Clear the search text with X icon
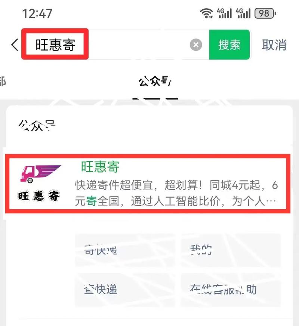This screenshot has height=326, width=299. (196, 45)
